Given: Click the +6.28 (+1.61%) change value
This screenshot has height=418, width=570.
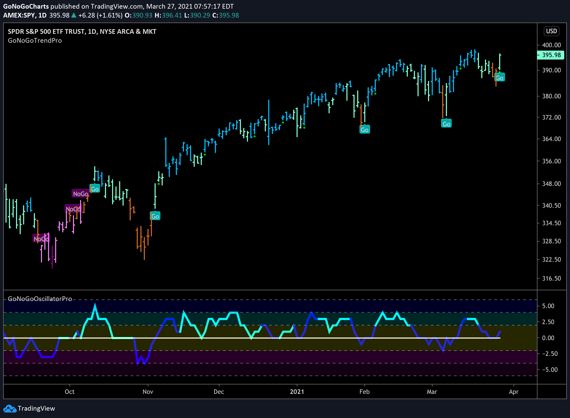Looking at the screenshot, I should (101, 15).
